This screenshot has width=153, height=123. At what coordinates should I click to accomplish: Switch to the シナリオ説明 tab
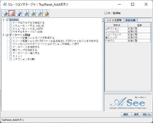[114, 20]
